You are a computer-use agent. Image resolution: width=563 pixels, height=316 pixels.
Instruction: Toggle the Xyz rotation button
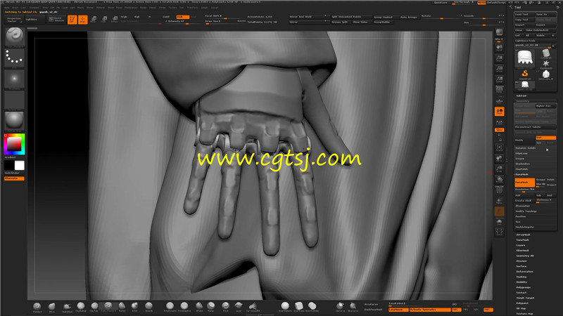pos(499,130)
